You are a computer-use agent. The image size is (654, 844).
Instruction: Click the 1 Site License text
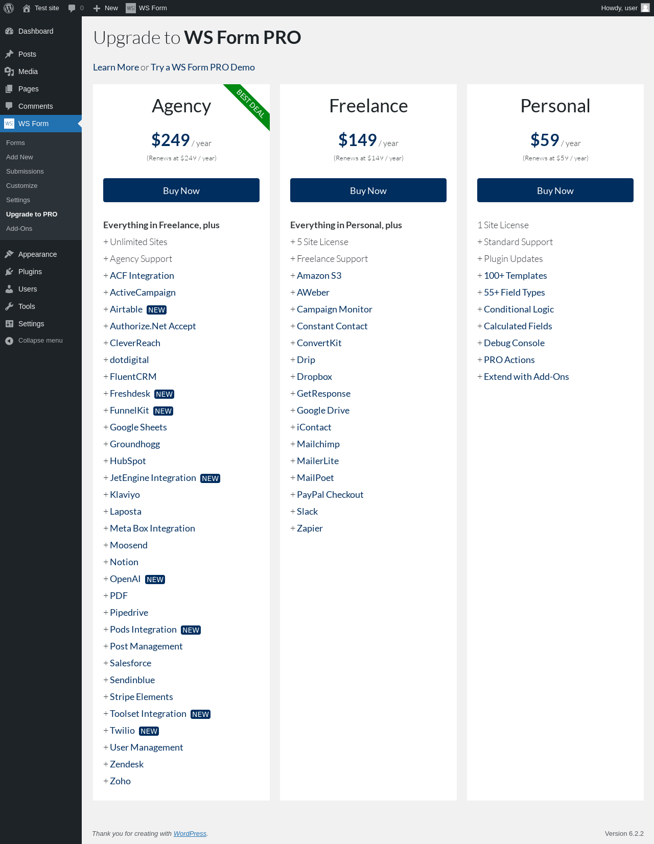click(503, 225)
